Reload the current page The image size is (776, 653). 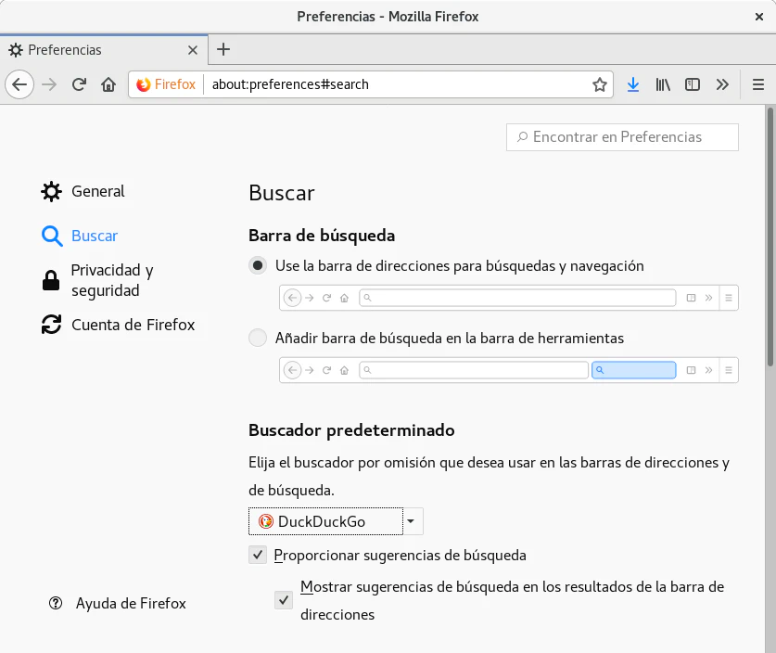[79, 84]
